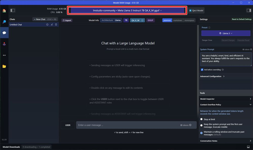Select the AI Chat speech bubble icon
The height and width of the screenshot is (150, 253).
coord(4,33)
